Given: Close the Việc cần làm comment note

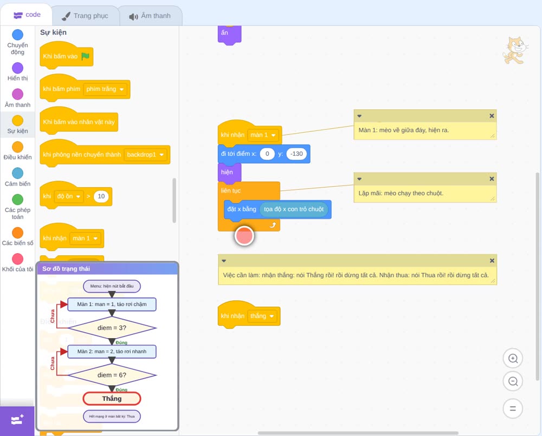Looking at the screenshot, I should [x=492, y=261].
